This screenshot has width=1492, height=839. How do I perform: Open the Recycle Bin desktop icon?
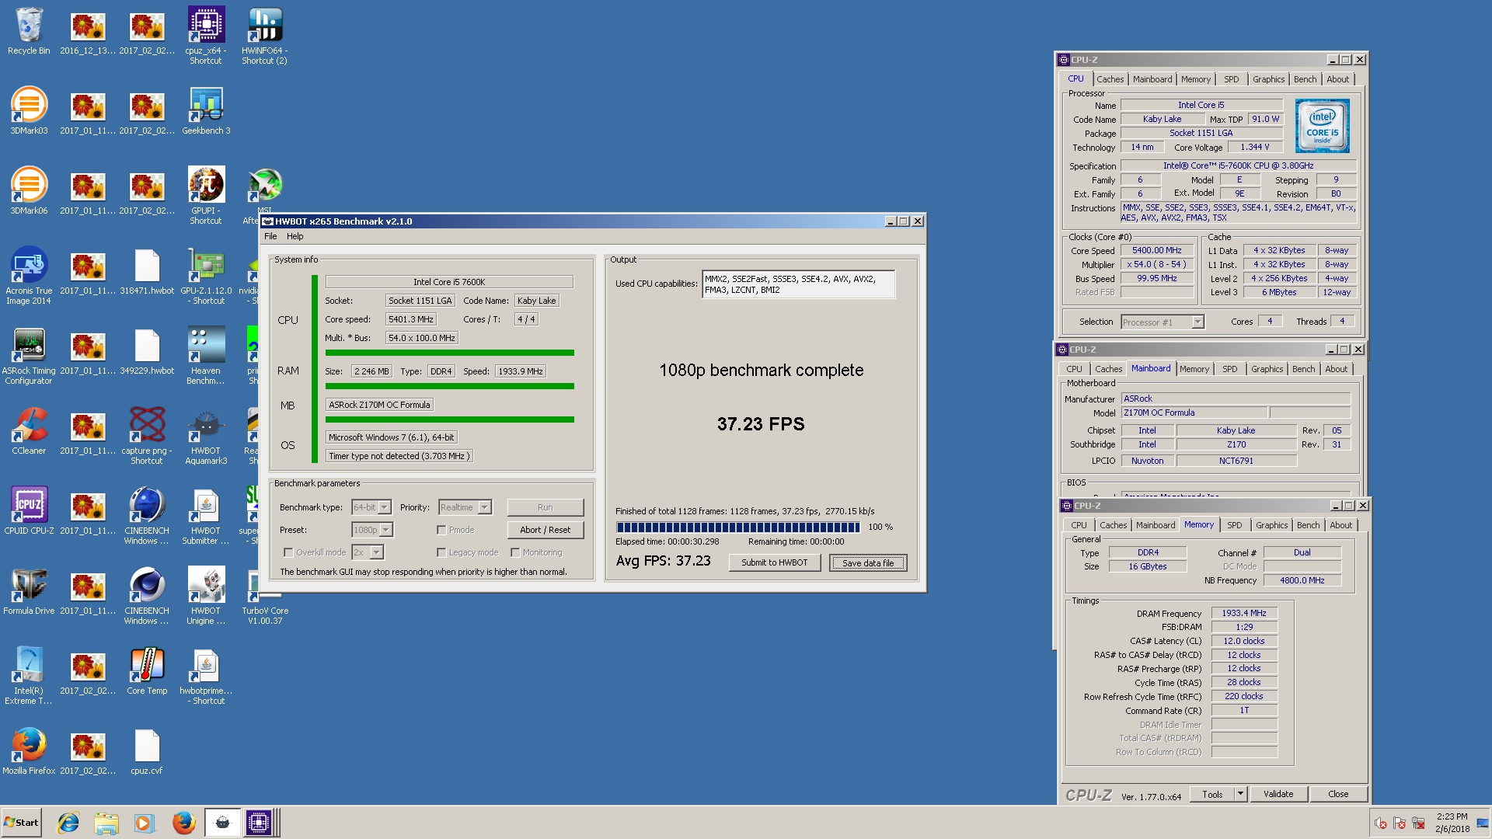coord(29,31)
